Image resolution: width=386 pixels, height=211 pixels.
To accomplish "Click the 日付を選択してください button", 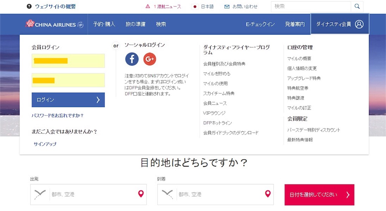I will point(319,195).
